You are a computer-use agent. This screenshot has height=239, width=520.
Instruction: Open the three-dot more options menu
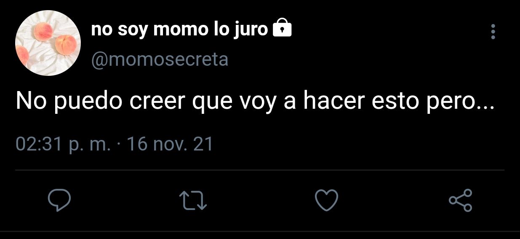pyautogui.click(x=493, y=32)
